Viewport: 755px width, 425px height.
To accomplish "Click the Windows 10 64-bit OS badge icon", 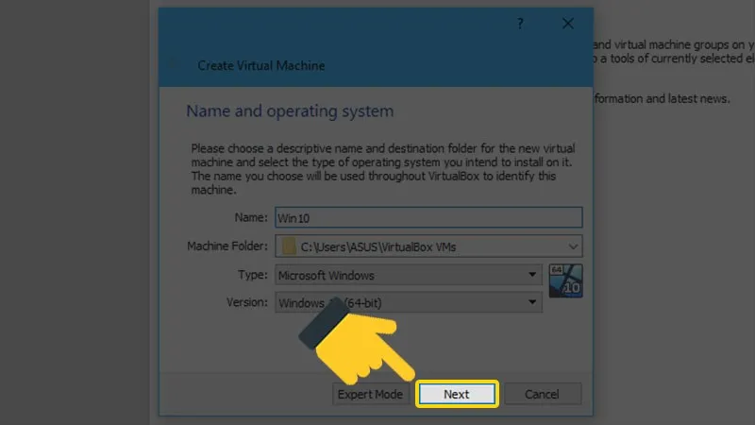I will tap(565, 280).
